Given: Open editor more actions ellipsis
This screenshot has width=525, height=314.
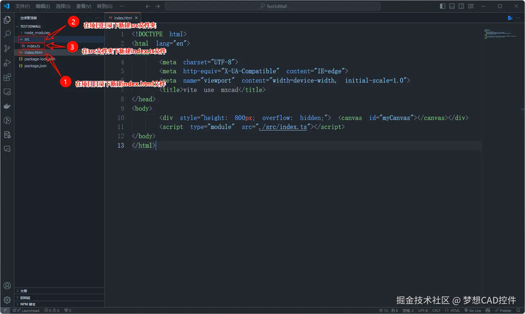Looking at the screenshot, I should click(518, 18).
